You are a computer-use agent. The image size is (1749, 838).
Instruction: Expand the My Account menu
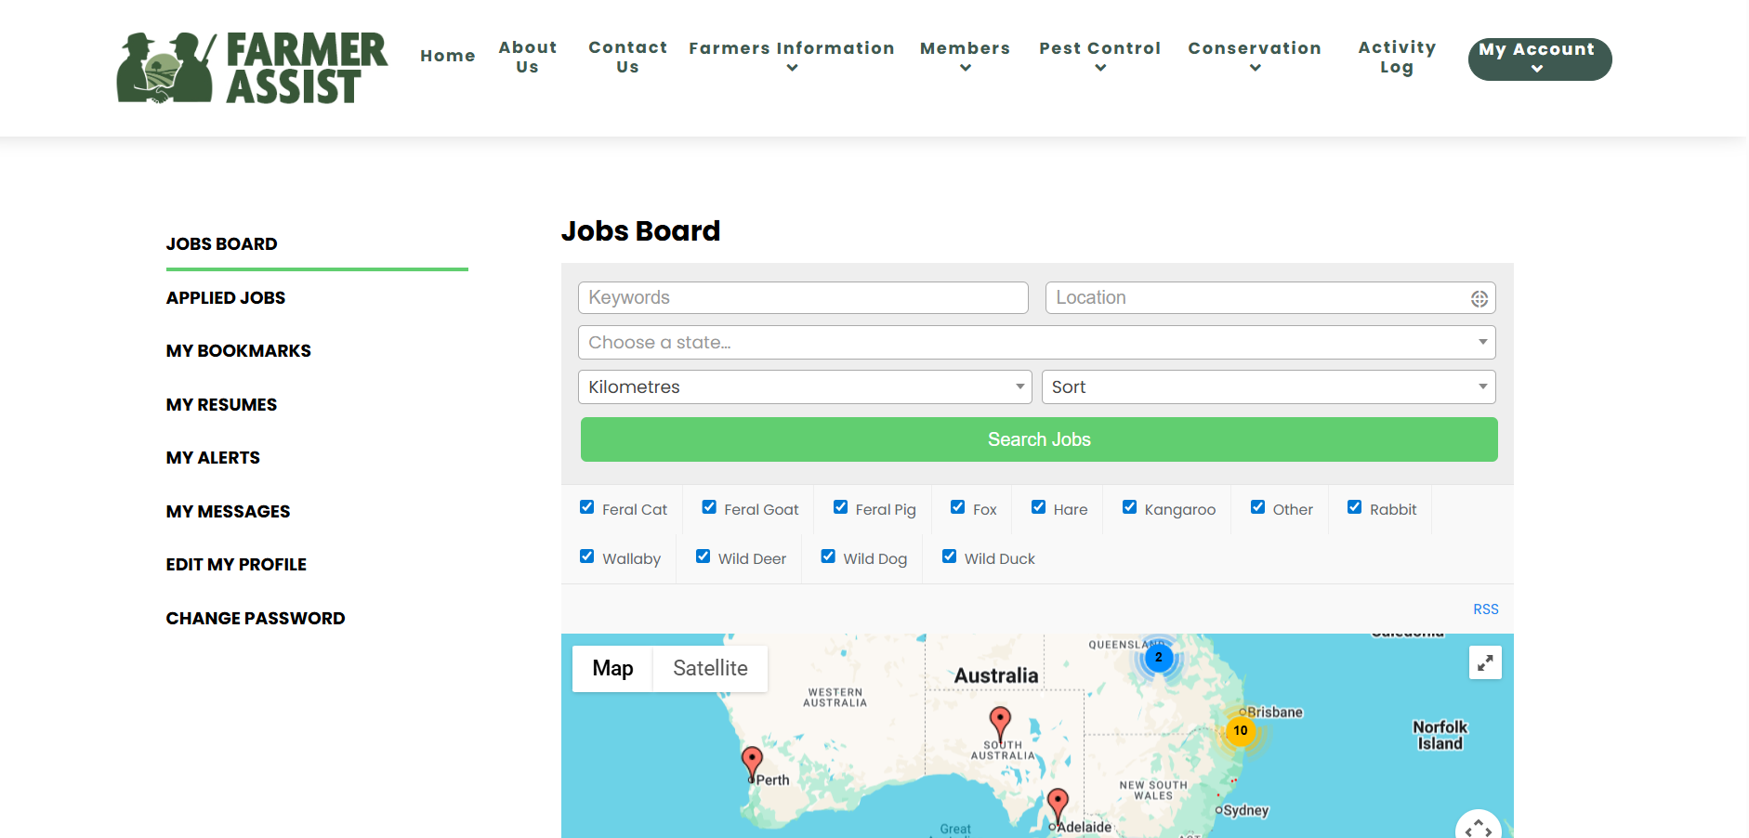pyautogui.click(x=1539, y=59)
